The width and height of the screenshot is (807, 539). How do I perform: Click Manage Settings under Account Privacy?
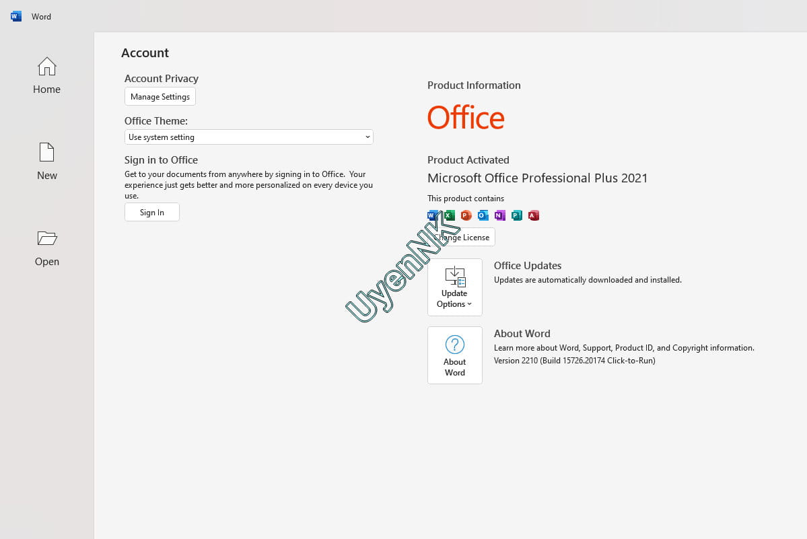click(160, 97)
